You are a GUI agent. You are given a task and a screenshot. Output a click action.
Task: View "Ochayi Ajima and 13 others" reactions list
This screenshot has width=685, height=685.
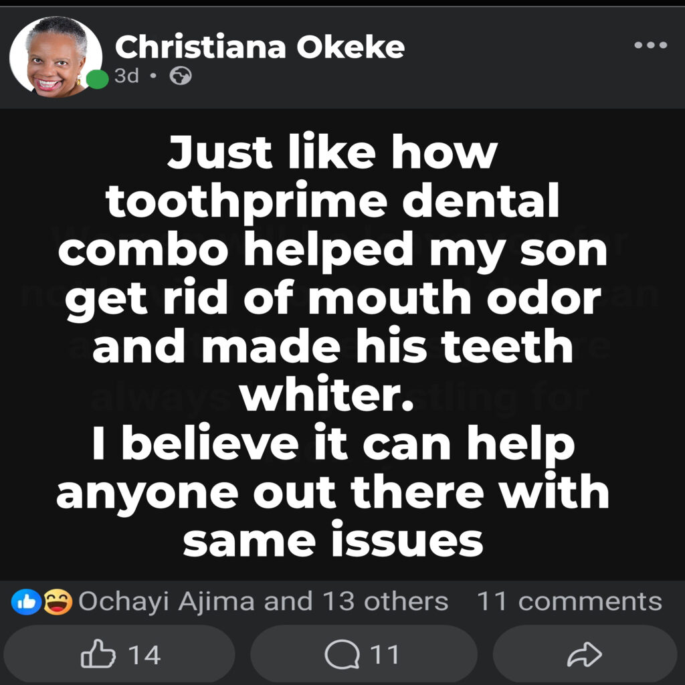(x=263, y=601)
